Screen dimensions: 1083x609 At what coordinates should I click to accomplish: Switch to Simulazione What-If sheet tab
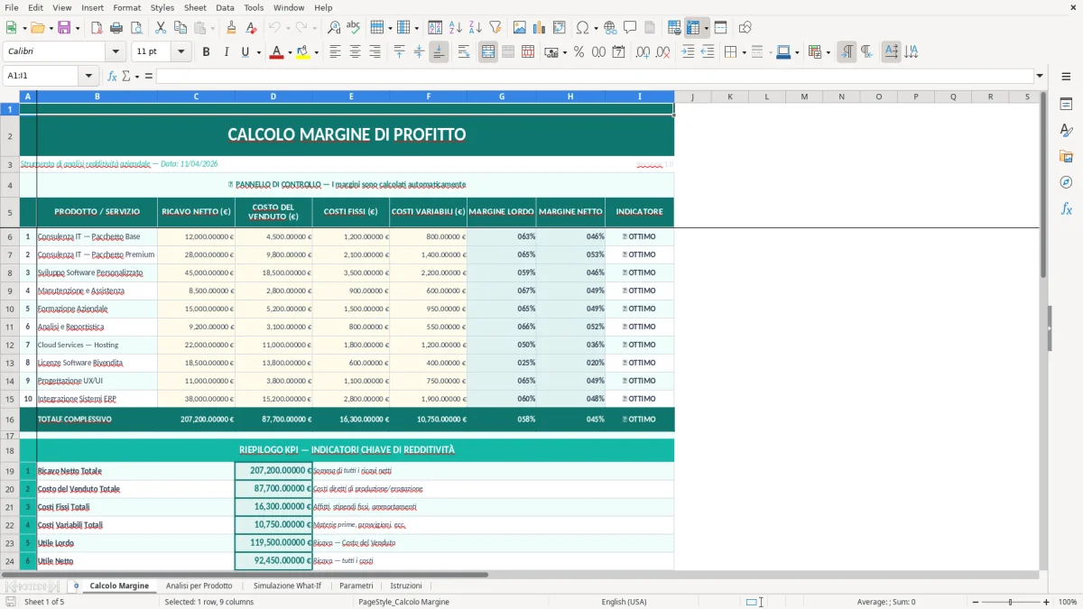[287, 586]
